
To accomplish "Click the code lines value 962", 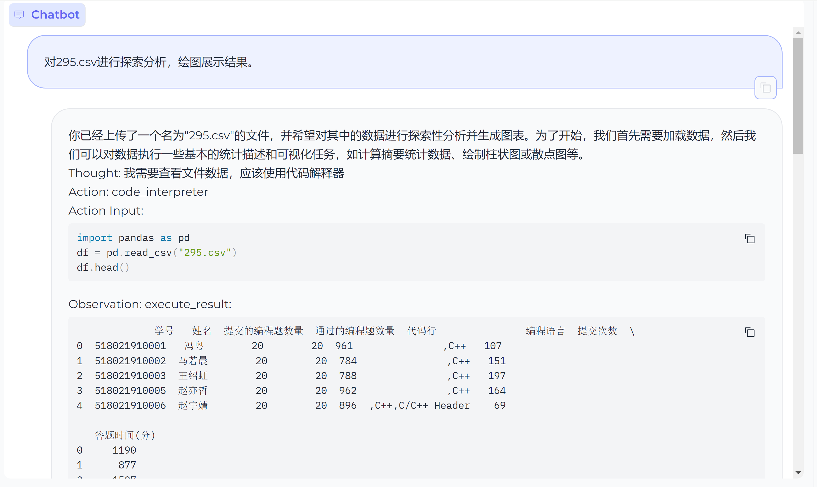I will click(348, 391).
